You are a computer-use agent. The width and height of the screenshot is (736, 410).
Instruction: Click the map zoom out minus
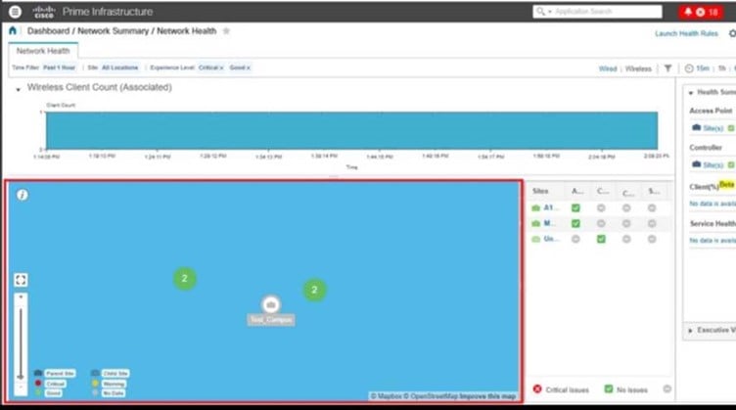21,387
